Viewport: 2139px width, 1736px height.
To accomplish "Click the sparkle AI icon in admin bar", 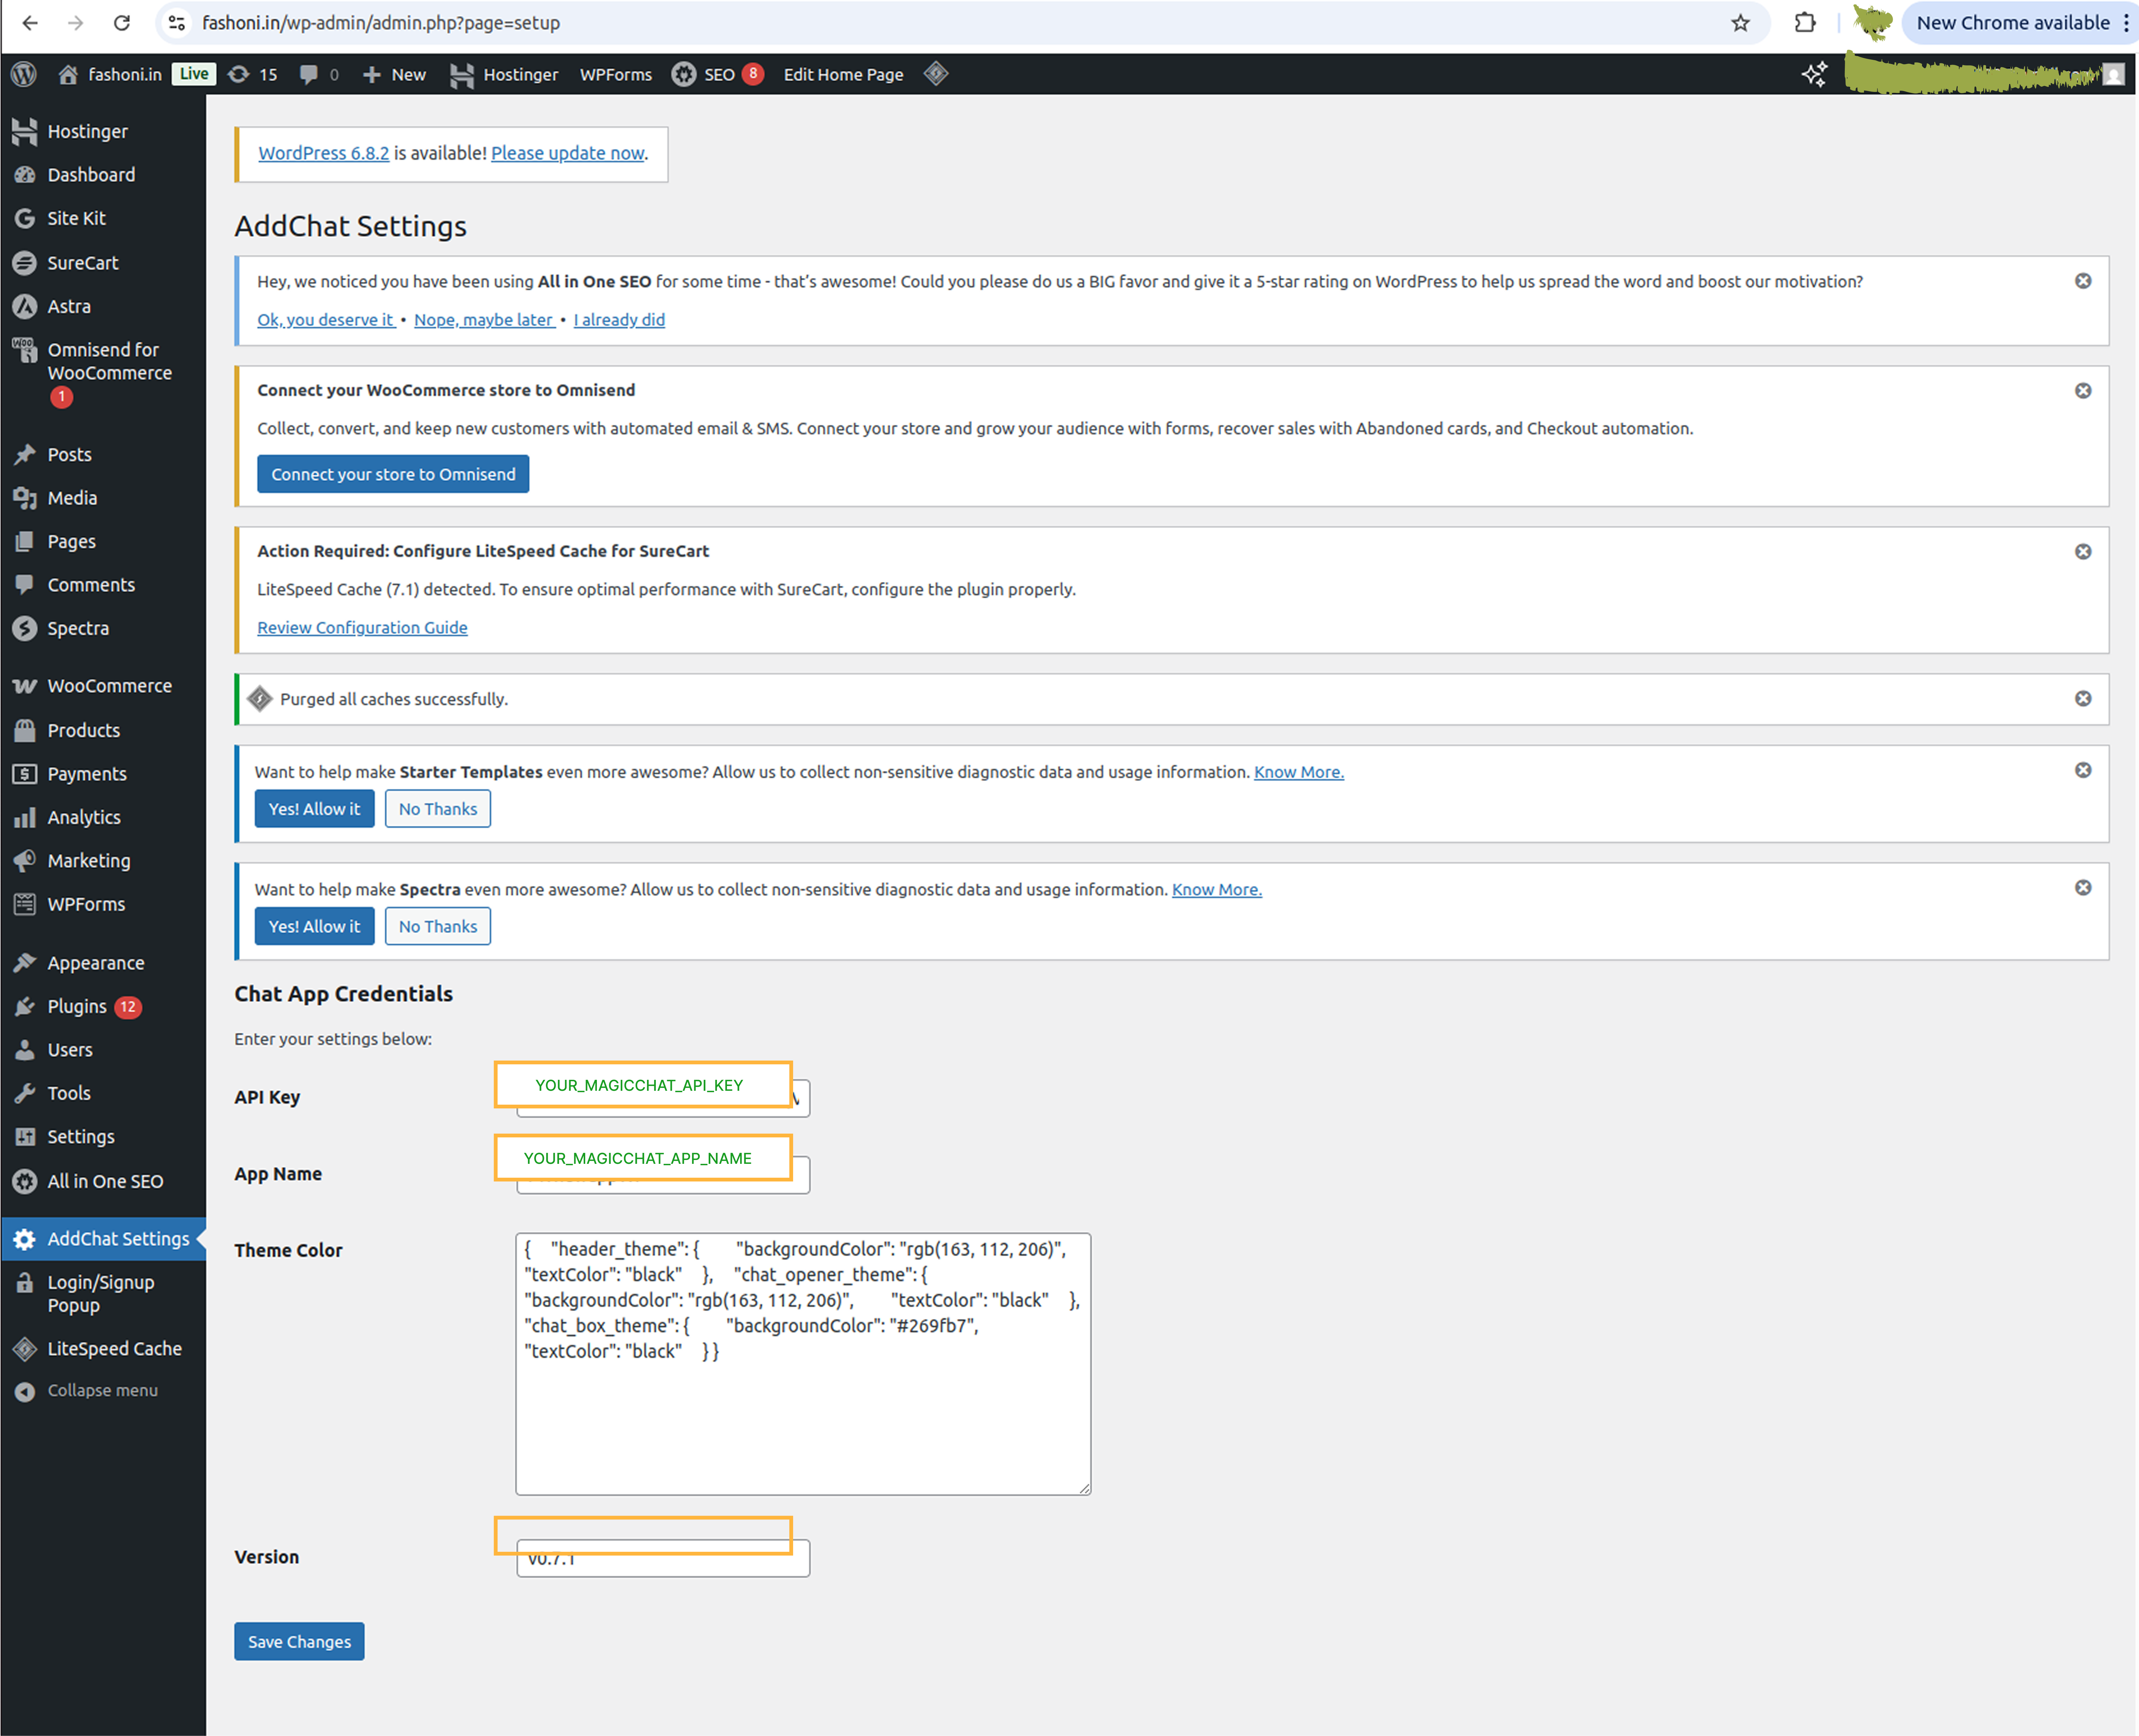I will pyautogui.click(x=1814, y=74).
